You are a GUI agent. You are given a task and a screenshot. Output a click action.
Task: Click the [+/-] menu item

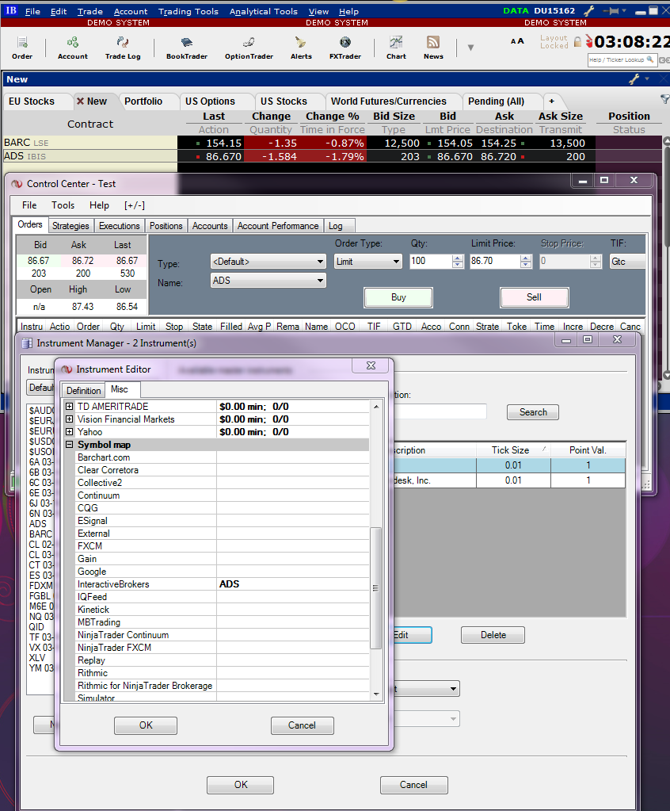click(x=135, y=205)
